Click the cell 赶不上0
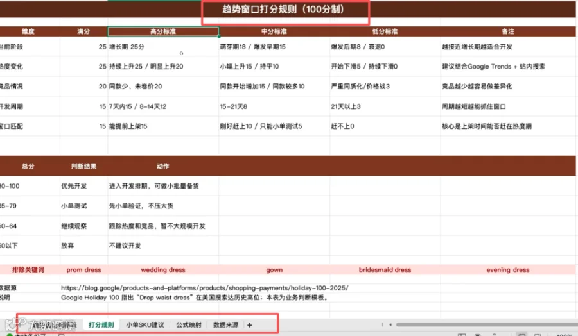 (385, 126)
